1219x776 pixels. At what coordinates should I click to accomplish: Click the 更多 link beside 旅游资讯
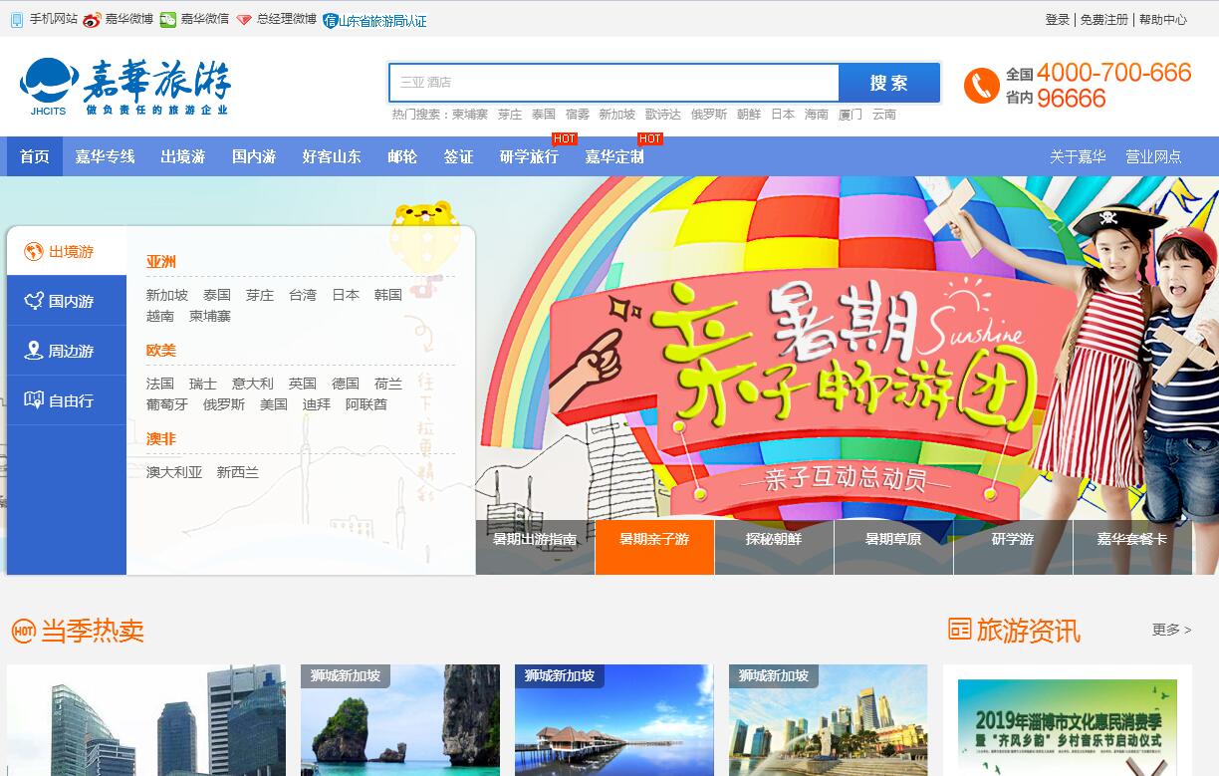(1170, 630)
